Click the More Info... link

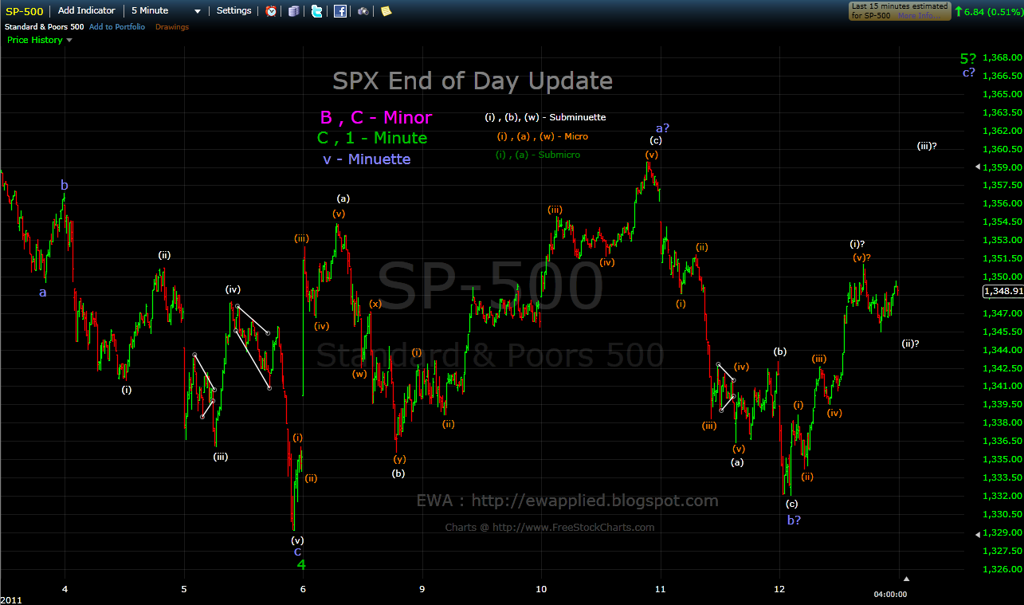coord(918,16)
